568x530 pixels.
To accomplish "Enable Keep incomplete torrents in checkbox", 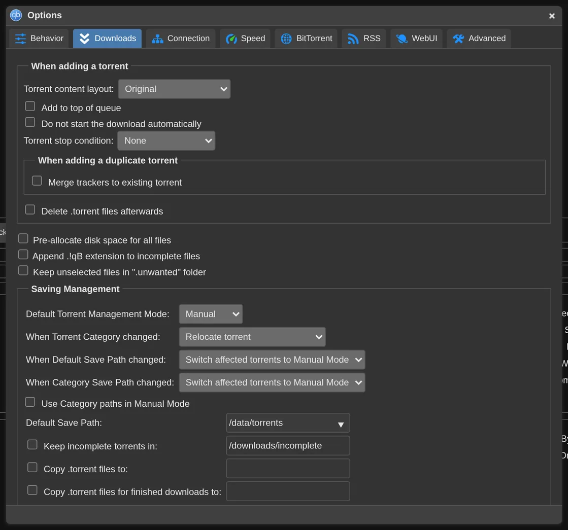I will point(32,445).
